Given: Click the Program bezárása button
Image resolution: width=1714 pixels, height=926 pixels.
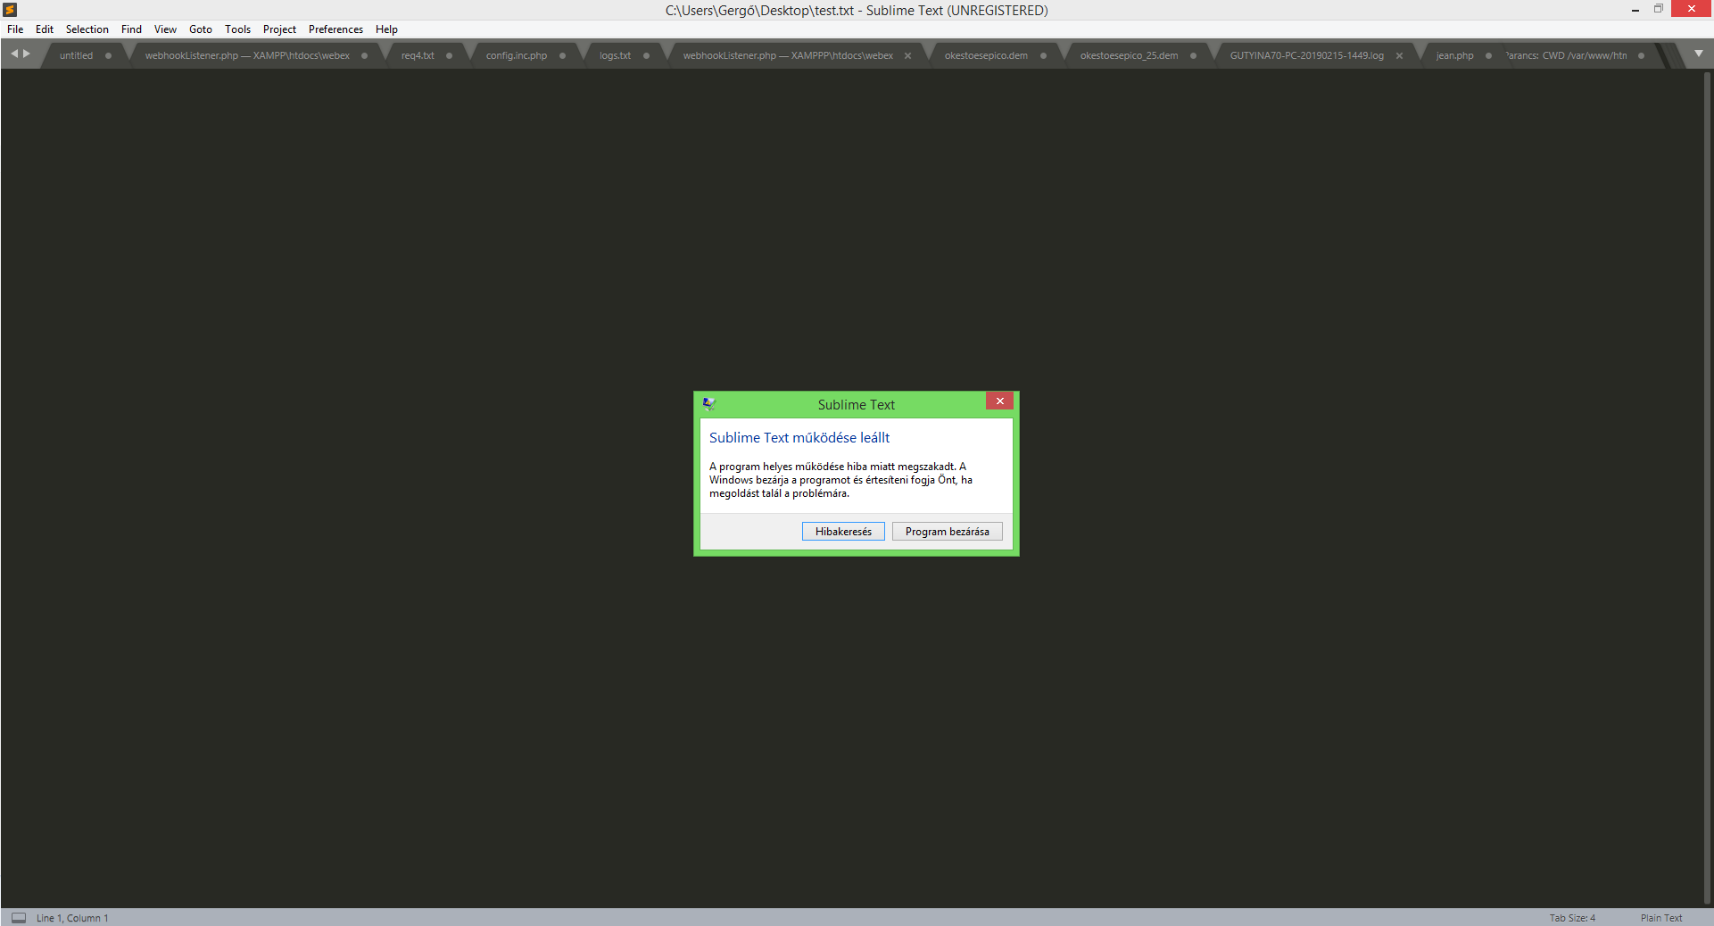Looking at the screenshot, I should tap(948, 532).
